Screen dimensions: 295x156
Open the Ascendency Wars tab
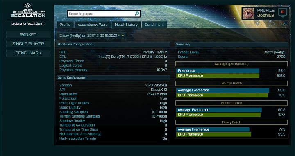point(93,25)
